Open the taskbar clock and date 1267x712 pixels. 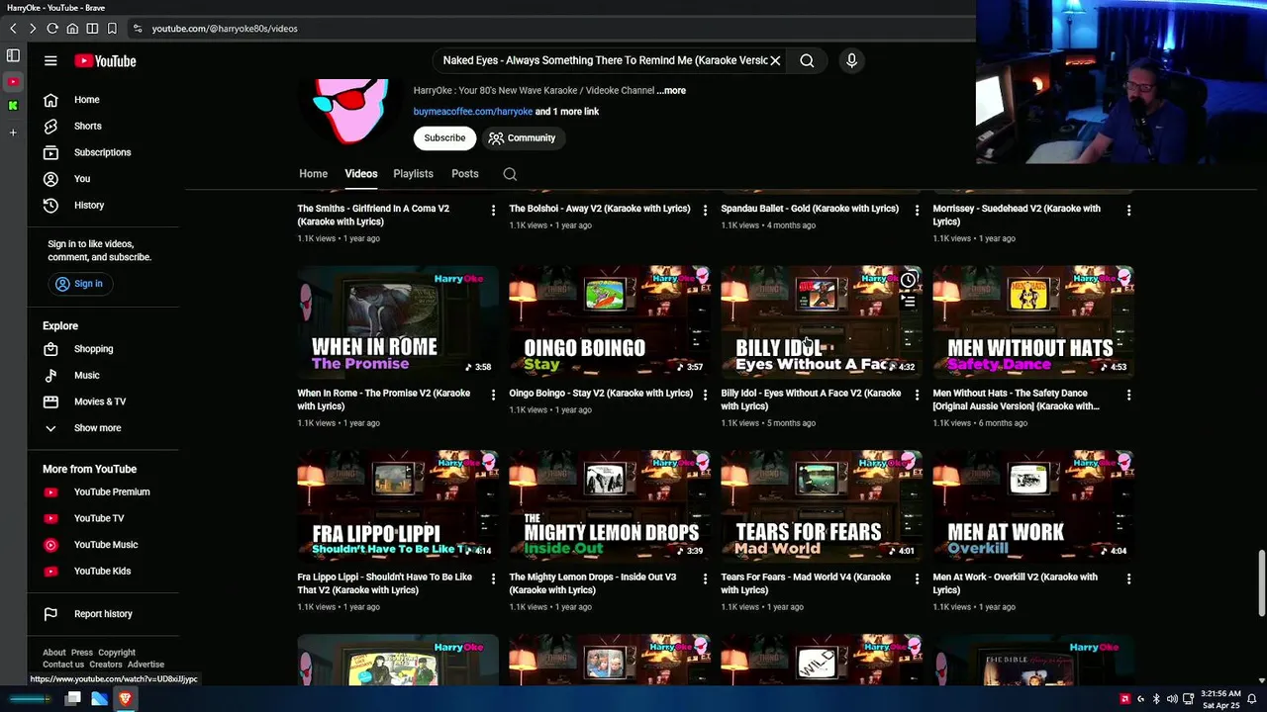coord(1220,699)
